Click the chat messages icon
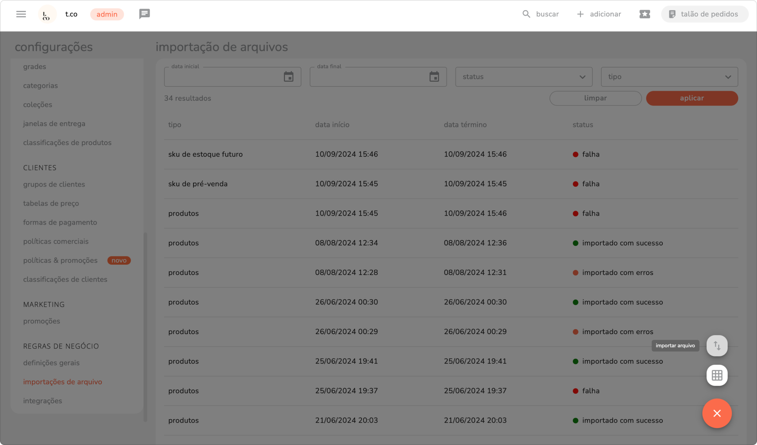The width and height of the screenshot is (757, 445). click(x=144, y=14)
